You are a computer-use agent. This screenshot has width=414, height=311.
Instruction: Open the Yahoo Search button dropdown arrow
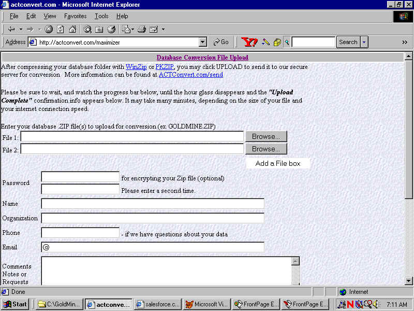tap(364, 42)
